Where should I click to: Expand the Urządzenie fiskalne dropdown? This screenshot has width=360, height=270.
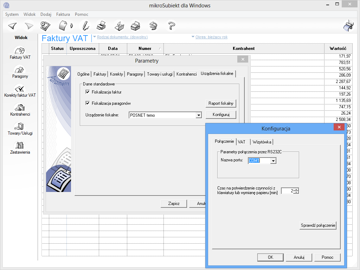pyautogui.click(x=199, y=115)
